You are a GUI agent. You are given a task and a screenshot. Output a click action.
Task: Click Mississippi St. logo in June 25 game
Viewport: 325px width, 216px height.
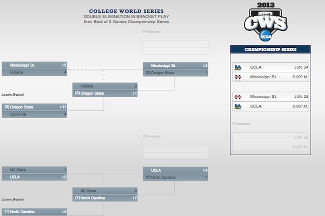[237, 97]
